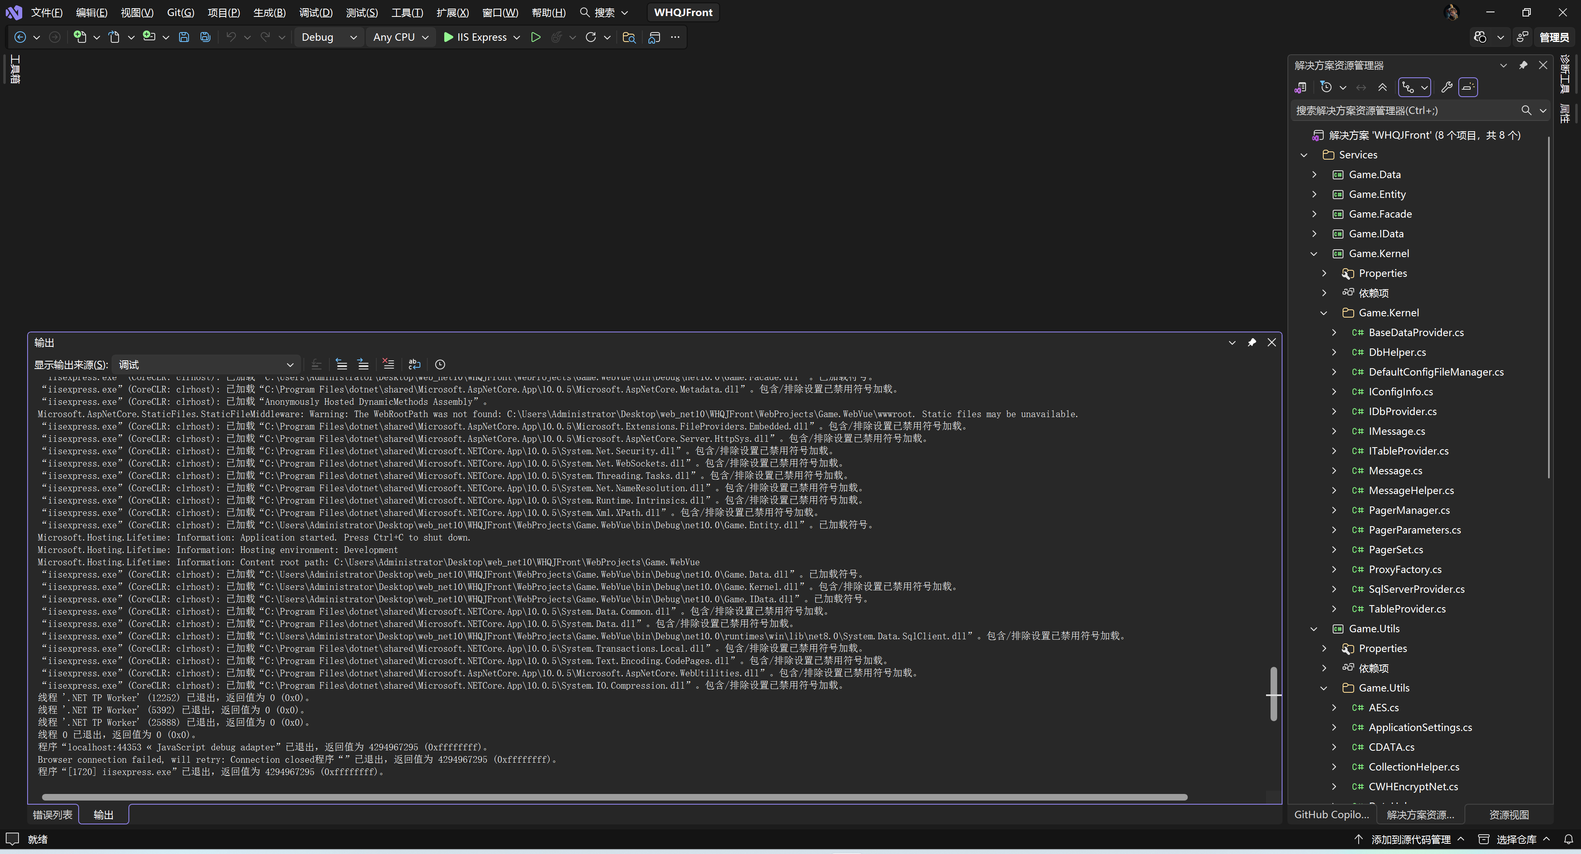Click the output horizontal scrollbar
1581x854 pixels.
click(x=614, y=797)
